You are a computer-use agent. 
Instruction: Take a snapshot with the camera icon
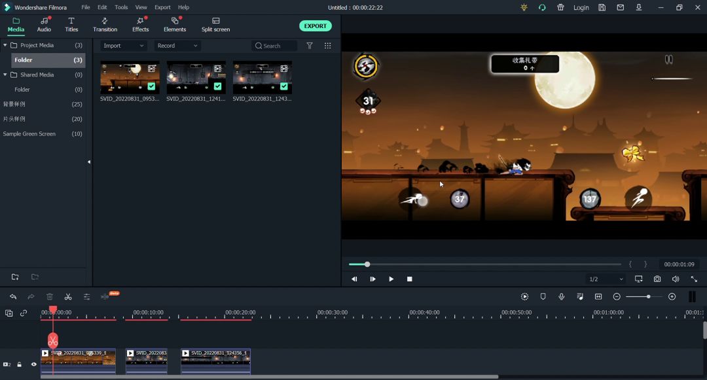pyautogui.click(x=657, y=279)
